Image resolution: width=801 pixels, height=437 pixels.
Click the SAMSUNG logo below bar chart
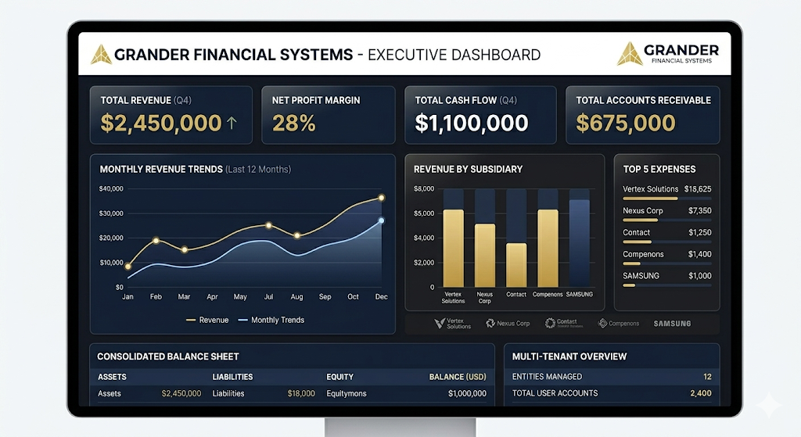(672, 323)
